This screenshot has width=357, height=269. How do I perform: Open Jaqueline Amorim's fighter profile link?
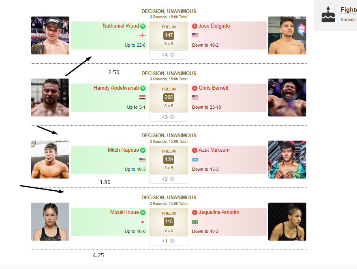[x=219, y=212]
